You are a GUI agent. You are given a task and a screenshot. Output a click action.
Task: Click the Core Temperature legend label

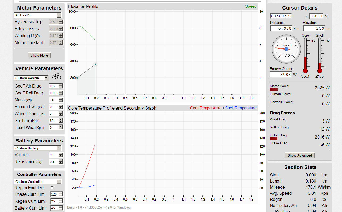point(206,108)
